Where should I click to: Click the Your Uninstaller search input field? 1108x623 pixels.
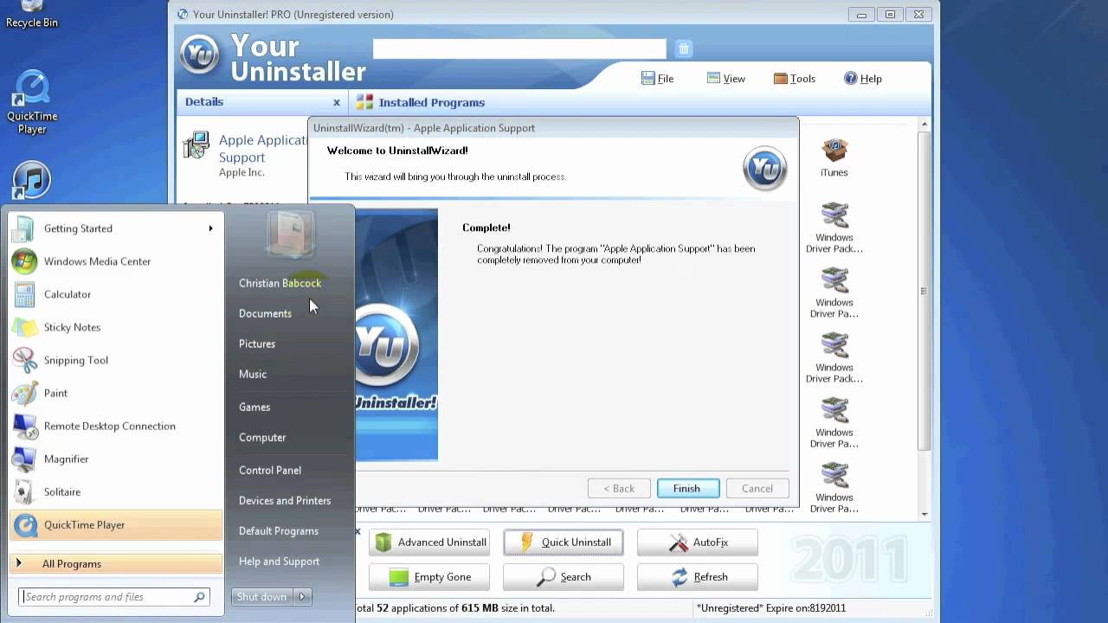tap(519, 48)
